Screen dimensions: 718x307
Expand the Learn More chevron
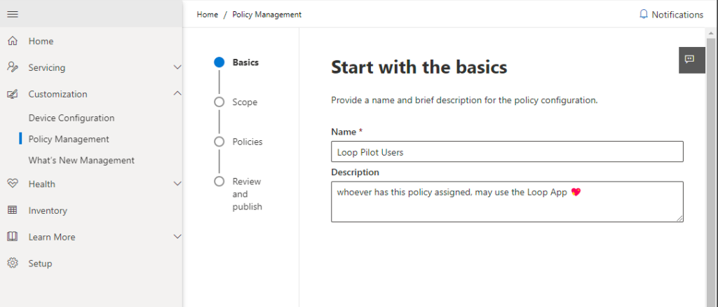point(177,237)
